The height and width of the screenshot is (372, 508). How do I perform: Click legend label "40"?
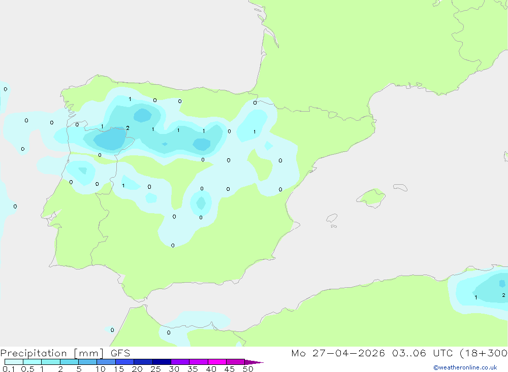pos(211,369)
